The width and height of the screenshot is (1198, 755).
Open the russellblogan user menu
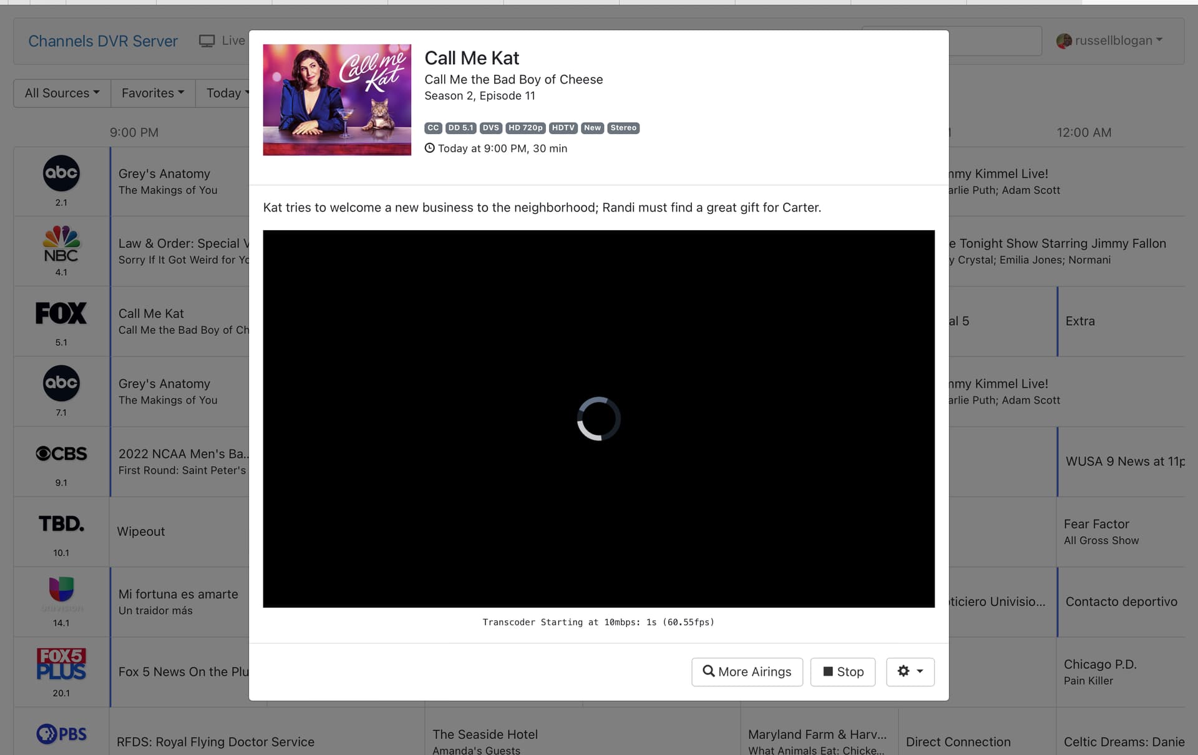(x=1109, y=41)
